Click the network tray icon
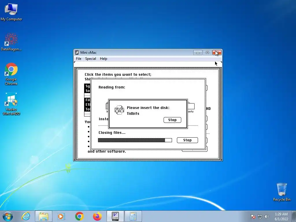 pos(260,217)
